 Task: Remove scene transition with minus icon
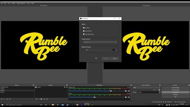[157, 90]
